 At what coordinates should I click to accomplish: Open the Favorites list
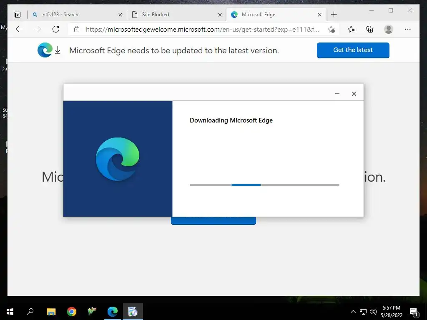point(351,29)
